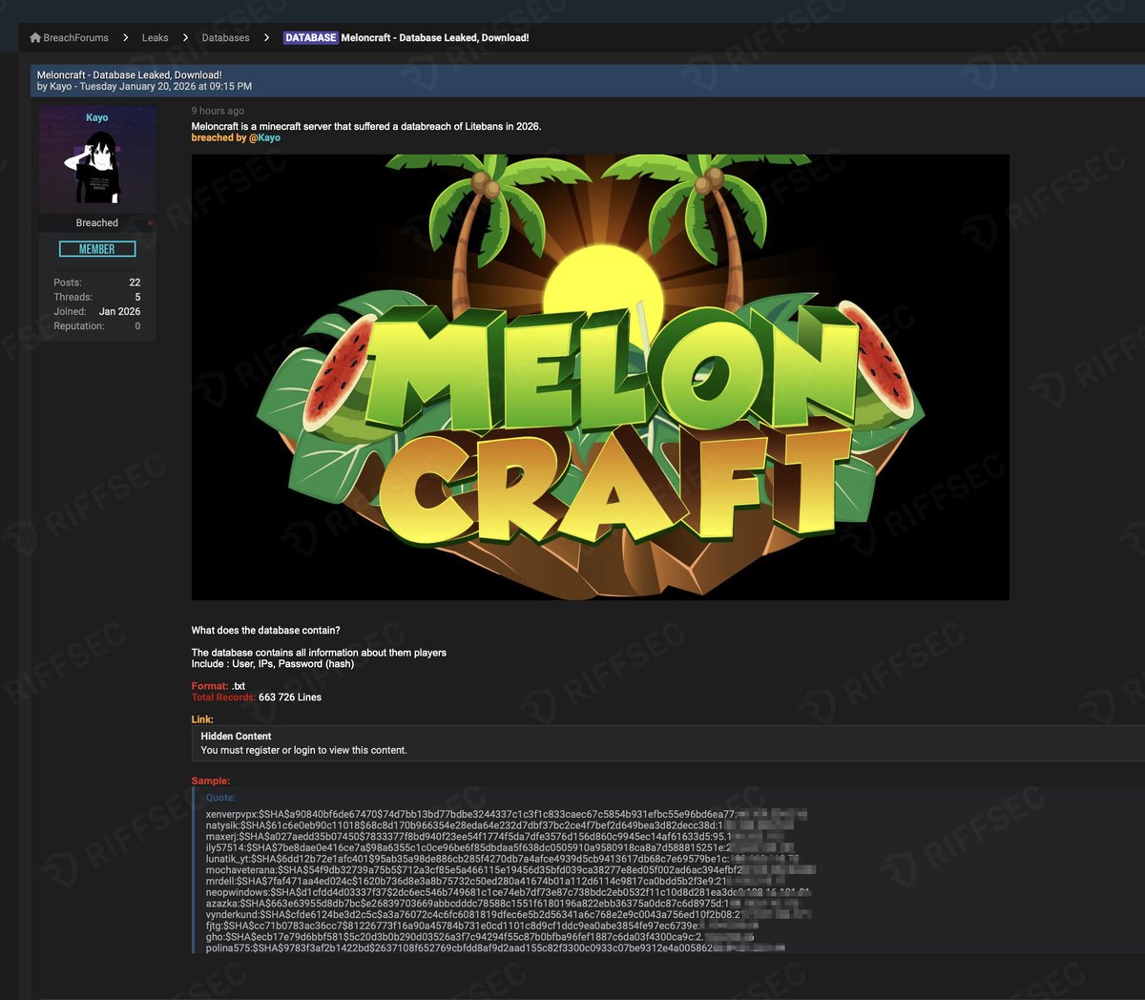Click the Reputation value 0
This screenshot has width=1145, height=1000.
click(137, 325)
